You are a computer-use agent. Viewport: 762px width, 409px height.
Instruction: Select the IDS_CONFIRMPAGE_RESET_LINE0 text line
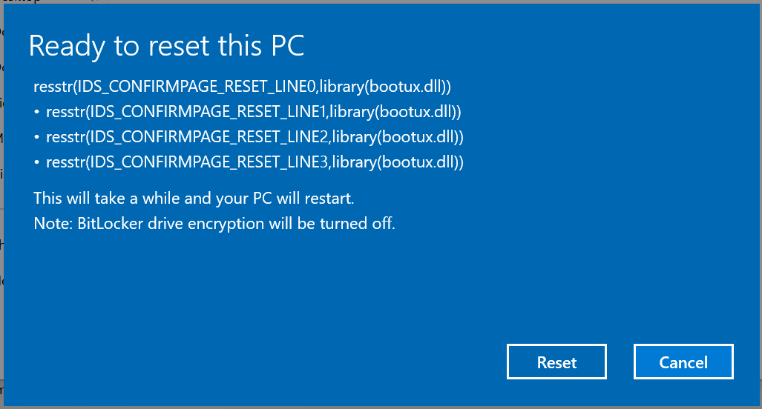[243, 87]
